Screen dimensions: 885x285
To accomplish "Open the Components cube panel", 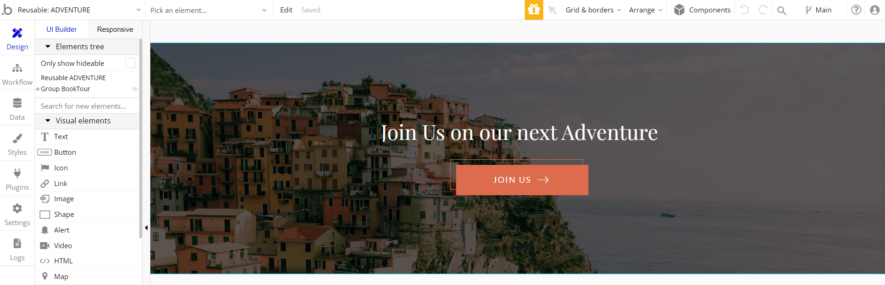I will coord(702,10).
